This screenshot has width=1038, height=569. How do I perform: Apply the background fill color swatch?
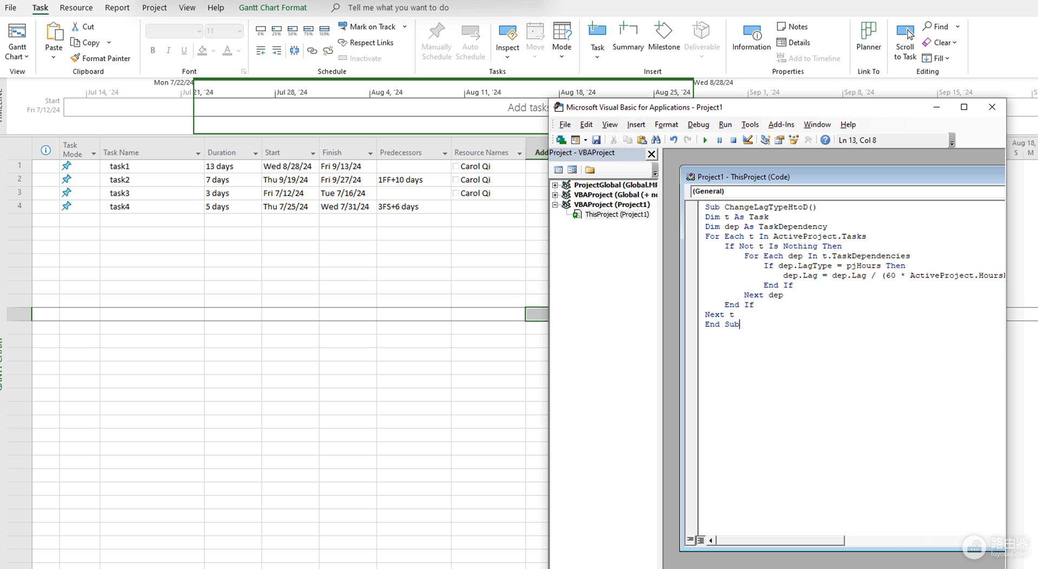pyautogui.click(x=202, y=50)
